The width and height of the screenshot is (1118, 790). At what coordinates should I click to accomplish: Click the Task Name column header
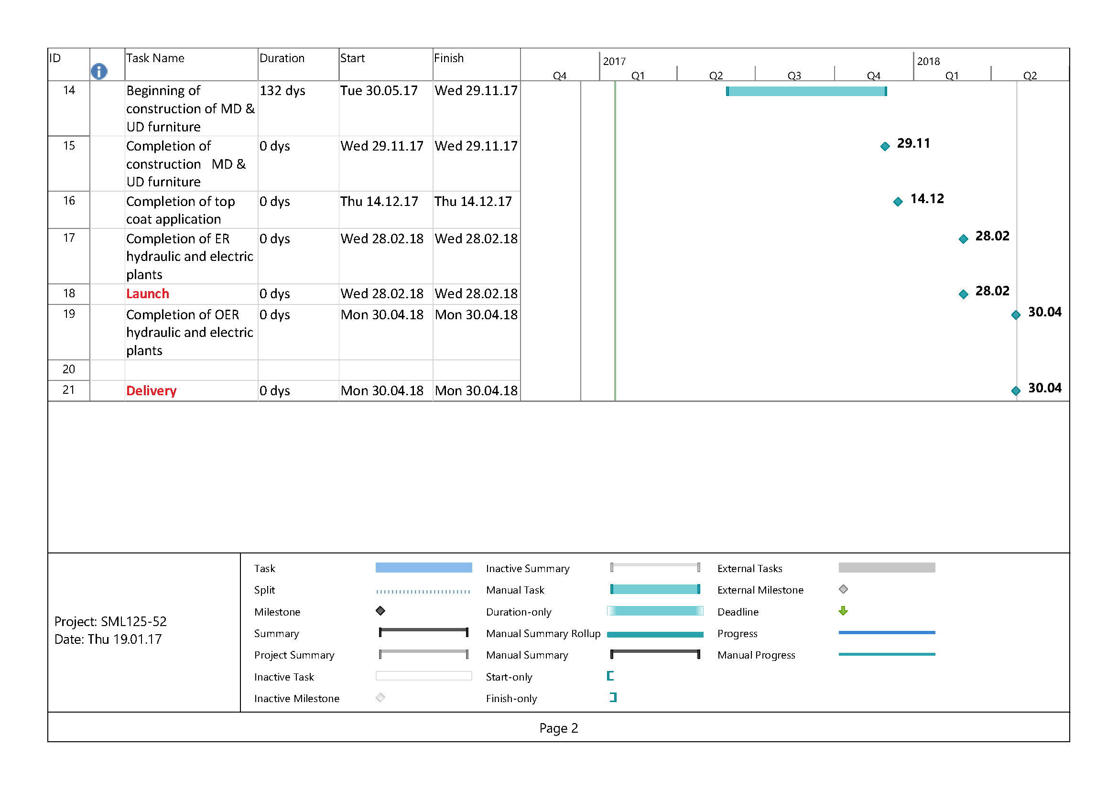155,58
